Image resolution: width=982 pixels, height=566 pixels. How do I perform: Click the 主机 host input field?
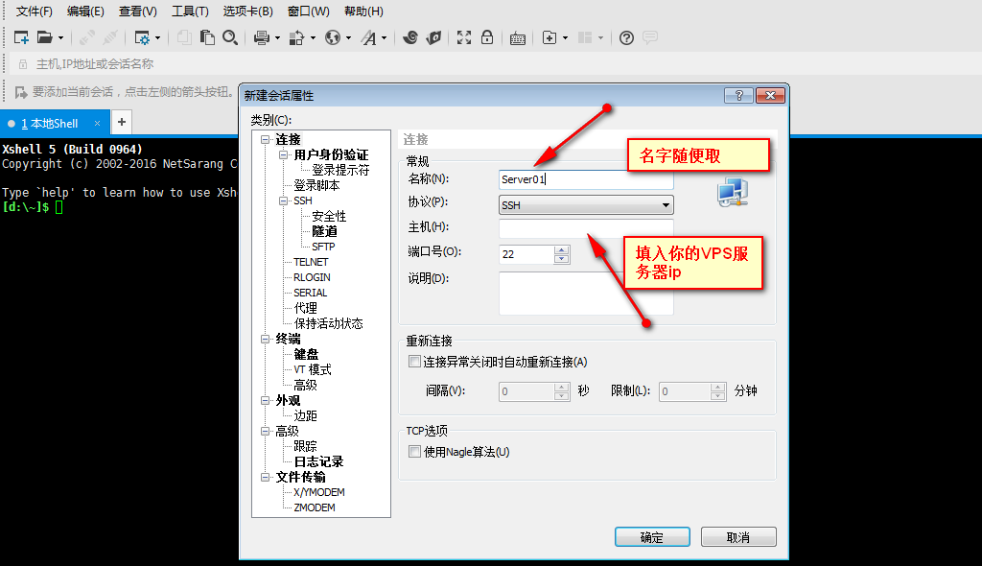click(x=586, y=228)
